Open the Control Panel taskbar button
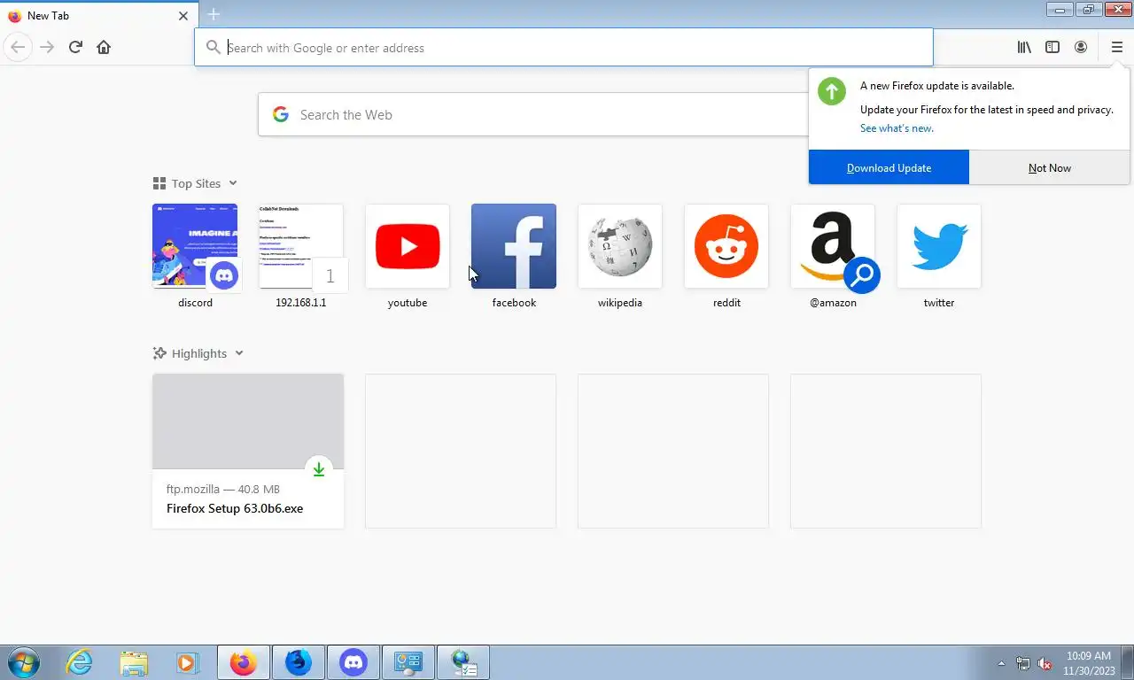This screenshot has width=1134, height=680. [408, 662]
